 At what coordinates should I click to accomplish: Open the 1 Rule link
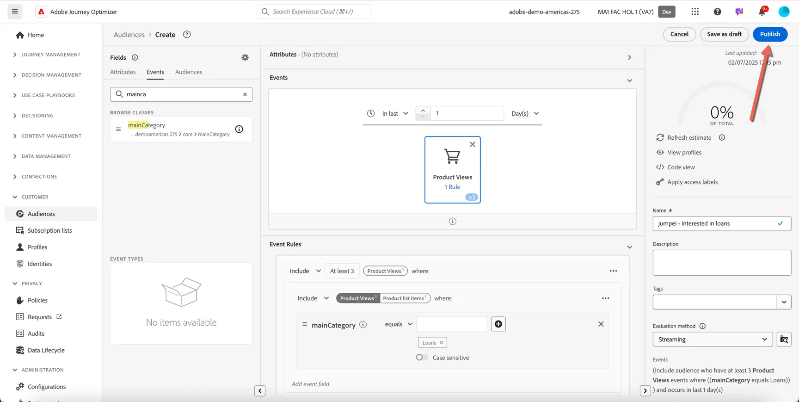pos(452,187)
